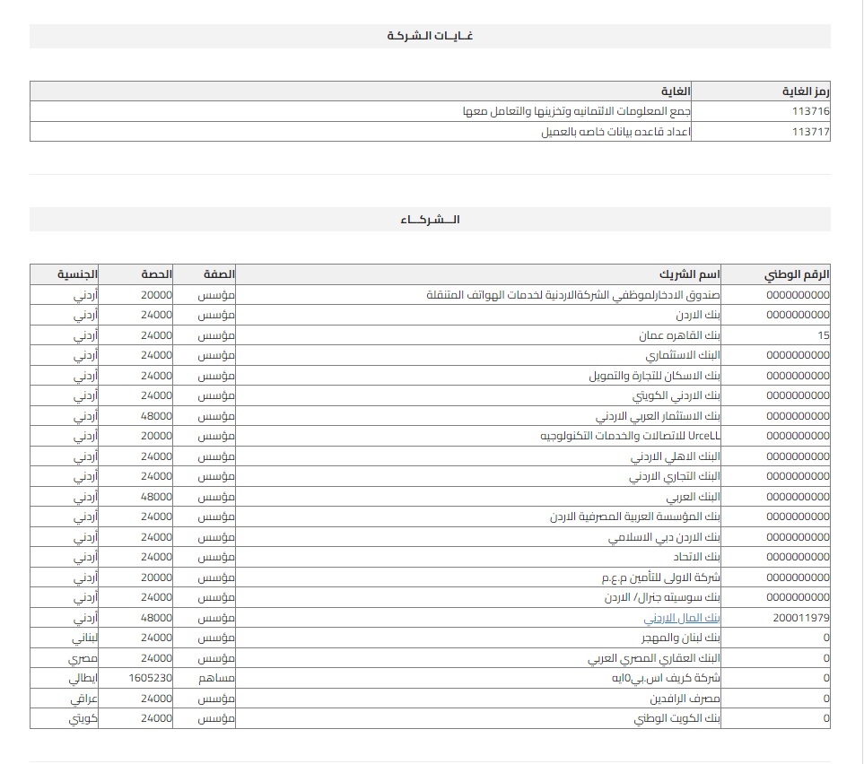Viewport: 864px width, 764px height.
Task: Select partner name مصرف الرافدين
Action: (683, 699)
